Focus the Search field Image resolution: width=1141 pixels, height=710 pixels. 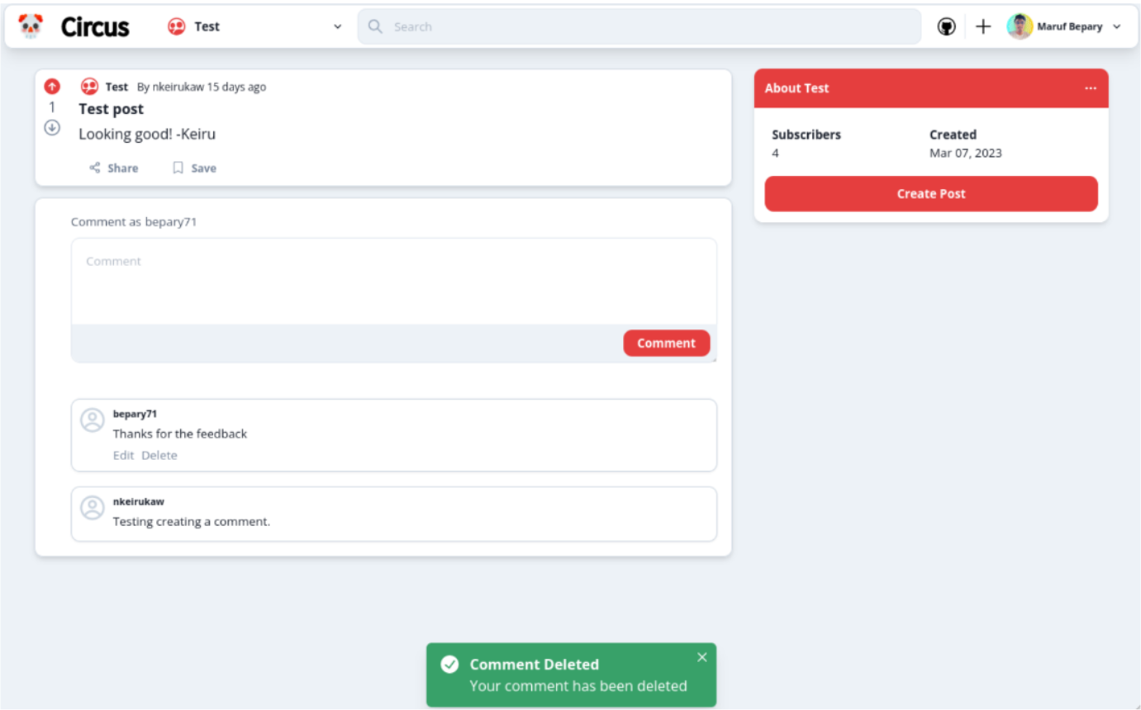pyautogui.click(x=639, y=26)
